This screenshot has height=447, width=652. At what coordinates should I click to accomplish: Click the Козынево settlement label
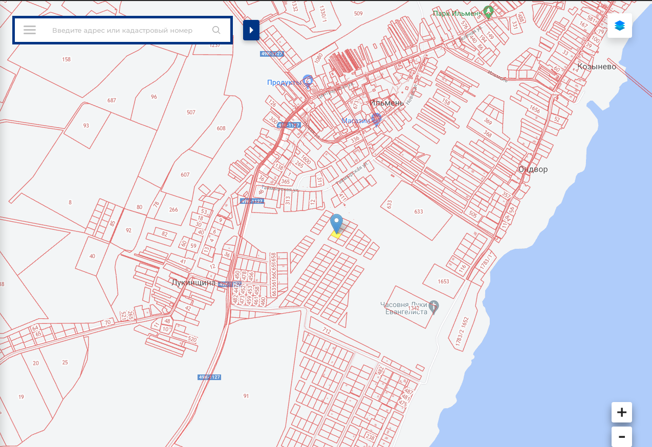coord(596,66)
